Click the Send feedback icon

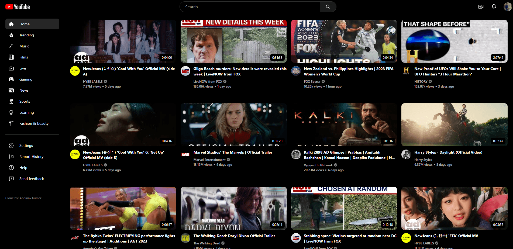coord(11,179)
